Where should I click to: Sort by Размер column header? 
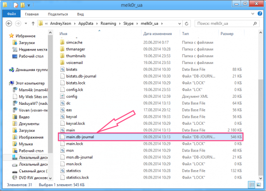coord(227,34)
